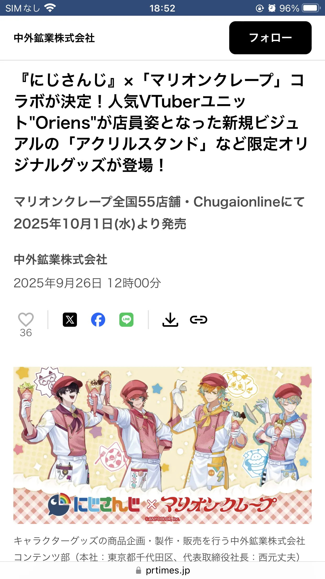325x579 pixels.
Task: Open the 中外鉱業株式会社 link below the subtitle
Action: coord(60,260)
